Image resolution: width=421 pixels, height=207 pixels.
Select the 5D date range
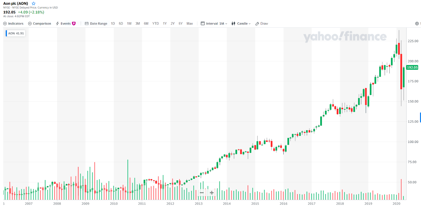pos(121,23)
